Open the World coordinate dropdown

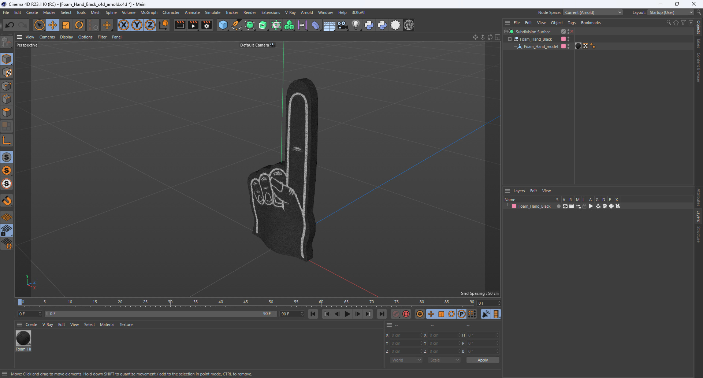[406, 360]
